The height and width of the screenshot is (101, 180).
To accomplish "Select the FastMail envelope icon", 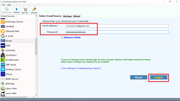I will point(3,26).
